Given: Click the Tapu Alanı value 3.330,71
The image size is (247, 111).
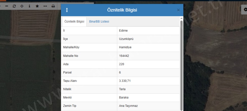Looking at the screenshot, I should click(125, 81).
